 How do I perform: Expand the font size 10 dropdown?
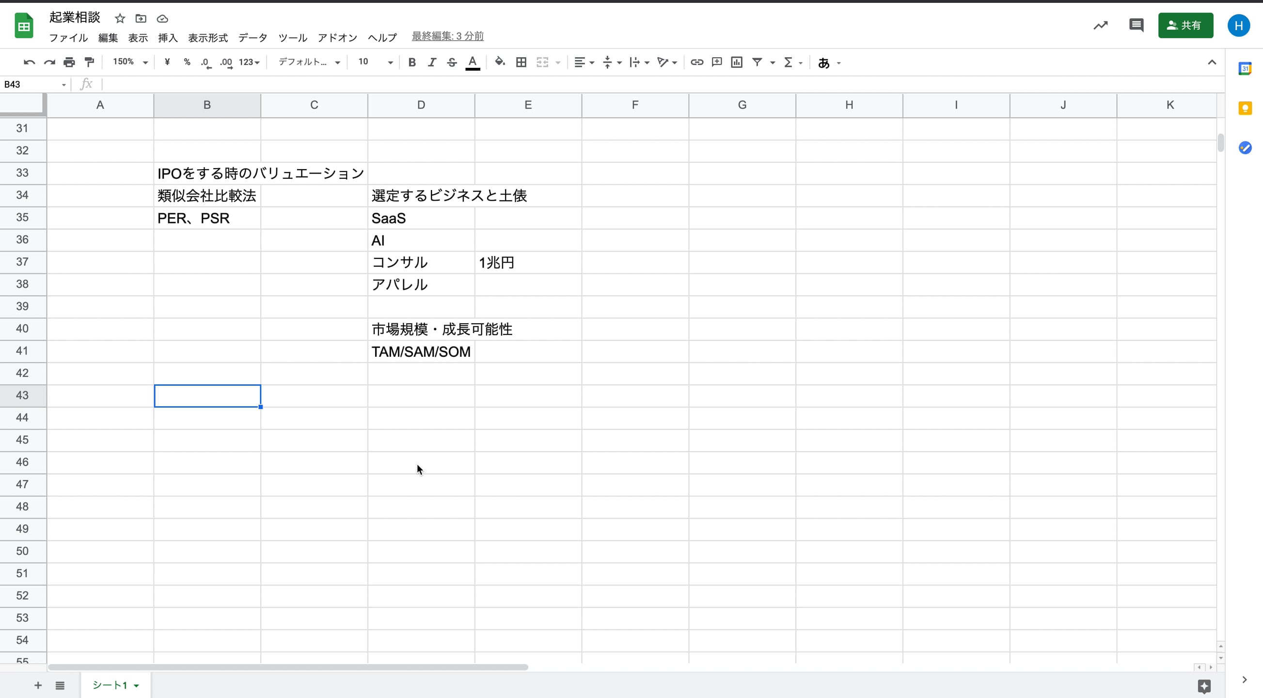[390, 63]
